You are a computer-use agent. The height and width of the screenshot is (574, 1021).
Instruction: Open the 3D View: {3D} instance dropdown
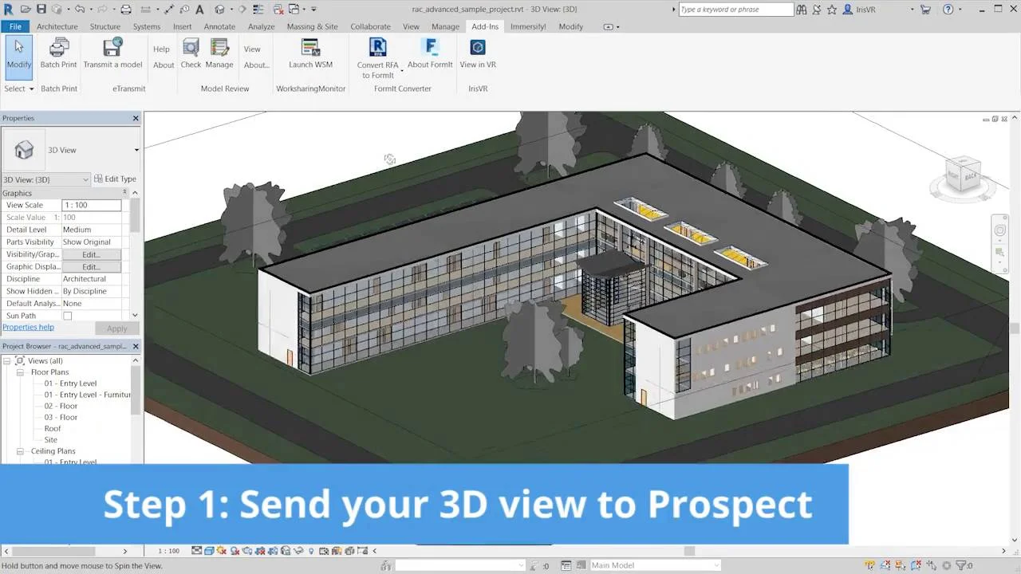[45, 179]
